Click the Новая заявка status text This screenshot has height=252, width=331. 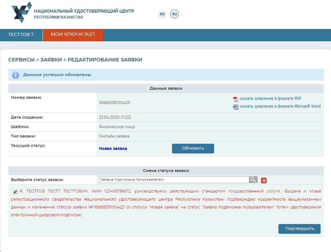click(x=113, y=149)
